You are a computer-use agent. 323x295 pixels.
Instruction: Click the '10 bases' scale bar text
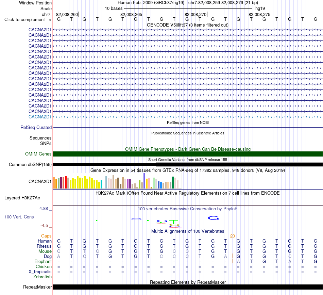click(114, 9)
